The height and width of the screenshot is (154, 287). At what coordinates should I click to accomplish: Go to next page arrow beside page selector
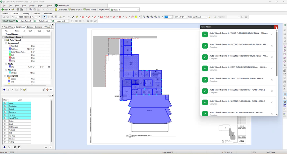(39, 17)
